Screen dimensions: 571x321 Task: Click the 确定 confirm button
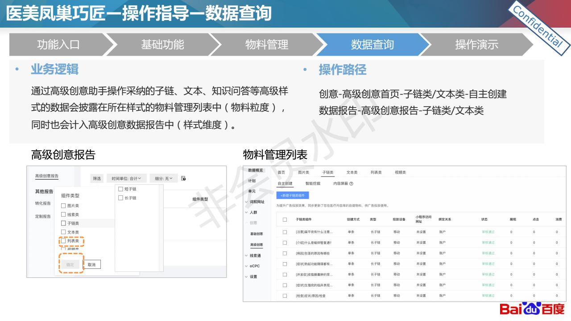pyautogui.click(x=70, y=265)
